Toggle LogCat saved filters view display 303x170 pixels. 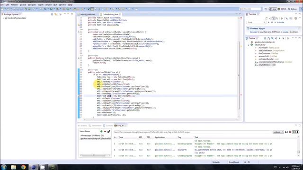click(x=294, y=132)
